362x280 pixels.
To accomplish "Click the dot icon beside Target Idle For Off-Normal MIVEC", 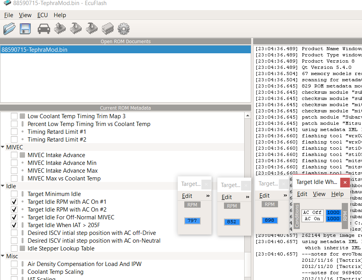I will 23,217.
